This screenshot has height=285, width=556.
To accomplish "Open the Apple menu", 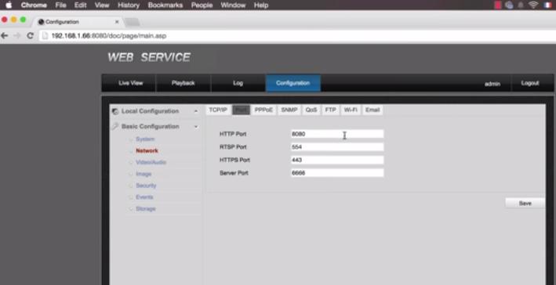I will 9,5.
